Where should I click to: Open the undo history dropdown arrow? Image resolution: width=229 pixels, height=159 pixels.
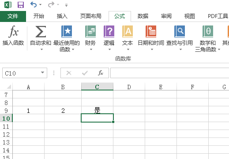tap(40, 5)
